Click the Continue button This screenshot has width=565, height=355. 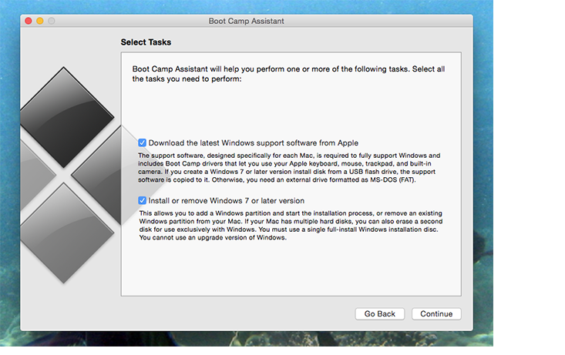tap(436, 314)
